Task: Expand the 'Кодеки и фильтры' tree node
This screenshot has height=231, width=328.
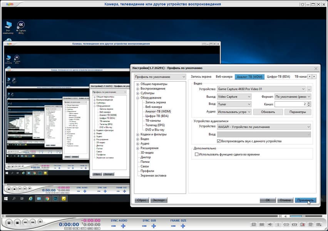Action: [x=137, y=134]
